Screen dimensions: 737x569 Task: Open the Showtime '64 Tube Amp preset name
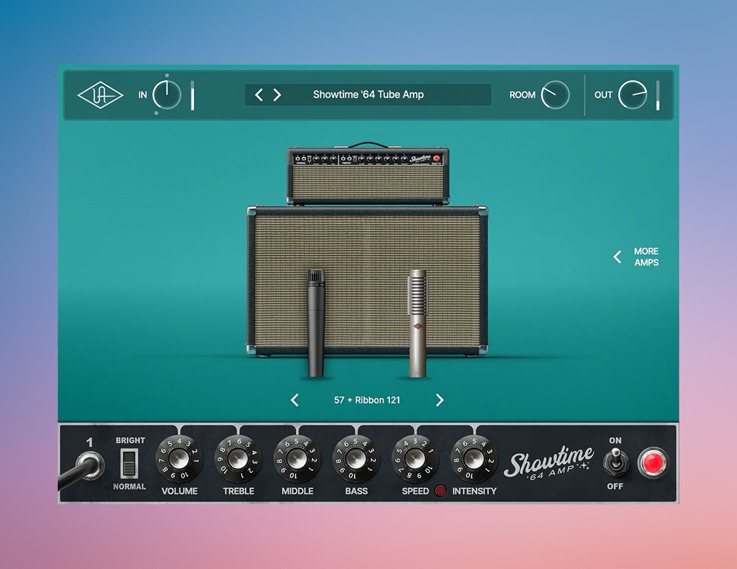368,95
